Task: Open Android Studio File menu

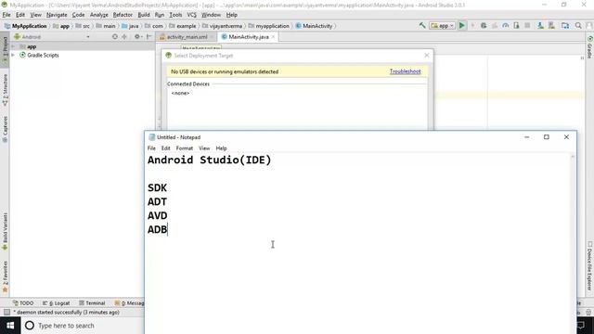Action: tap(6, 15)
